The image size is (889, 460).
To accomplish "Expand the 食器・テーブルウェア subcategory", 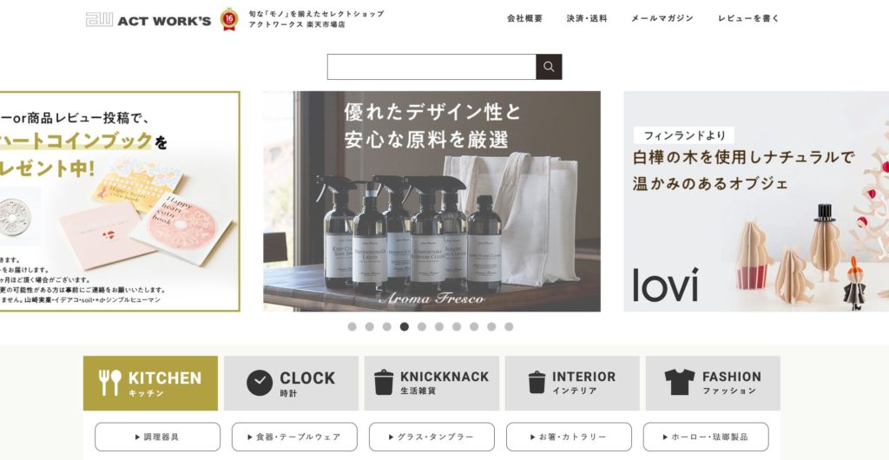I will [294, 437].
